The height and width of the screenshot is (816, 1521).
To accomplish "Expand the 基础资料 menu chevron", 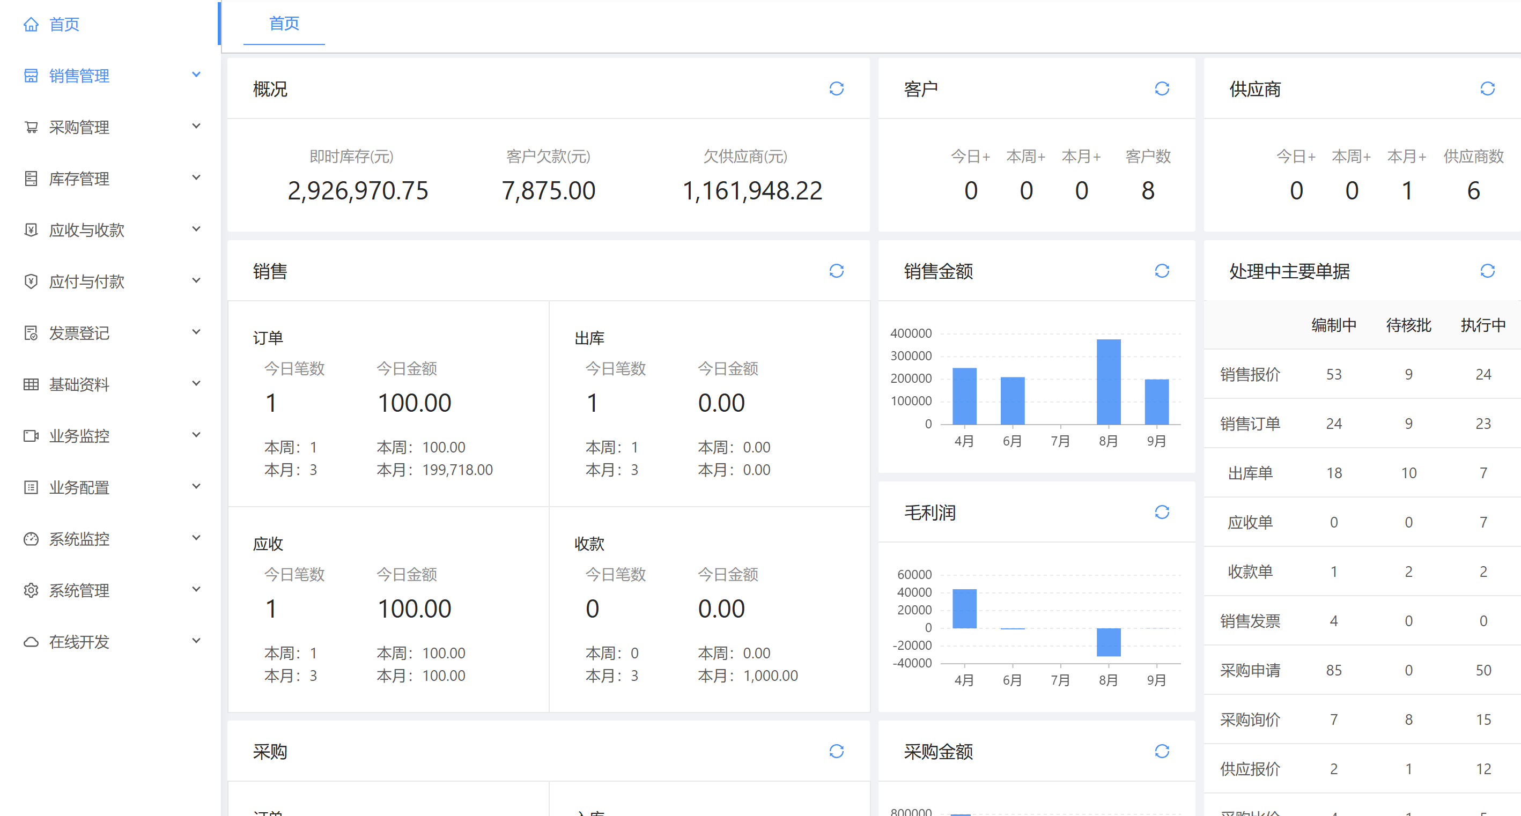I will tap(197, 384).
